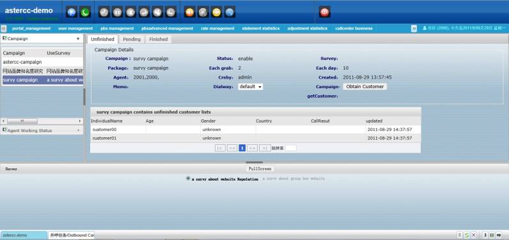Switch to the Pending tab
Screen dimensions: 509x240
point(132,39)
